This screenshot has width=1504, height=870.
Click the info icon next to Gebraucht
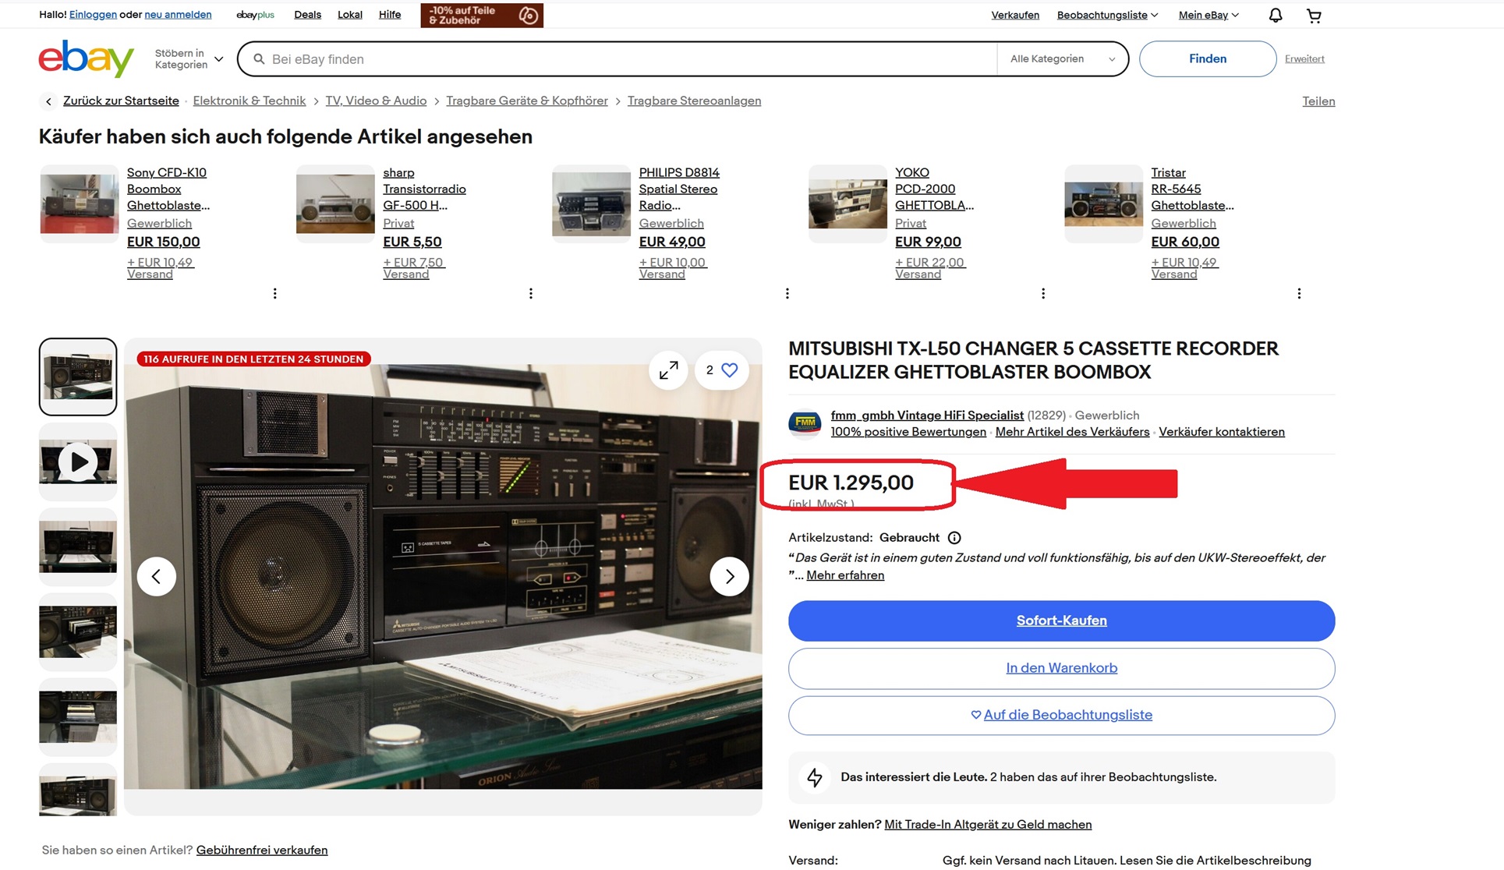tap(954, 538)
